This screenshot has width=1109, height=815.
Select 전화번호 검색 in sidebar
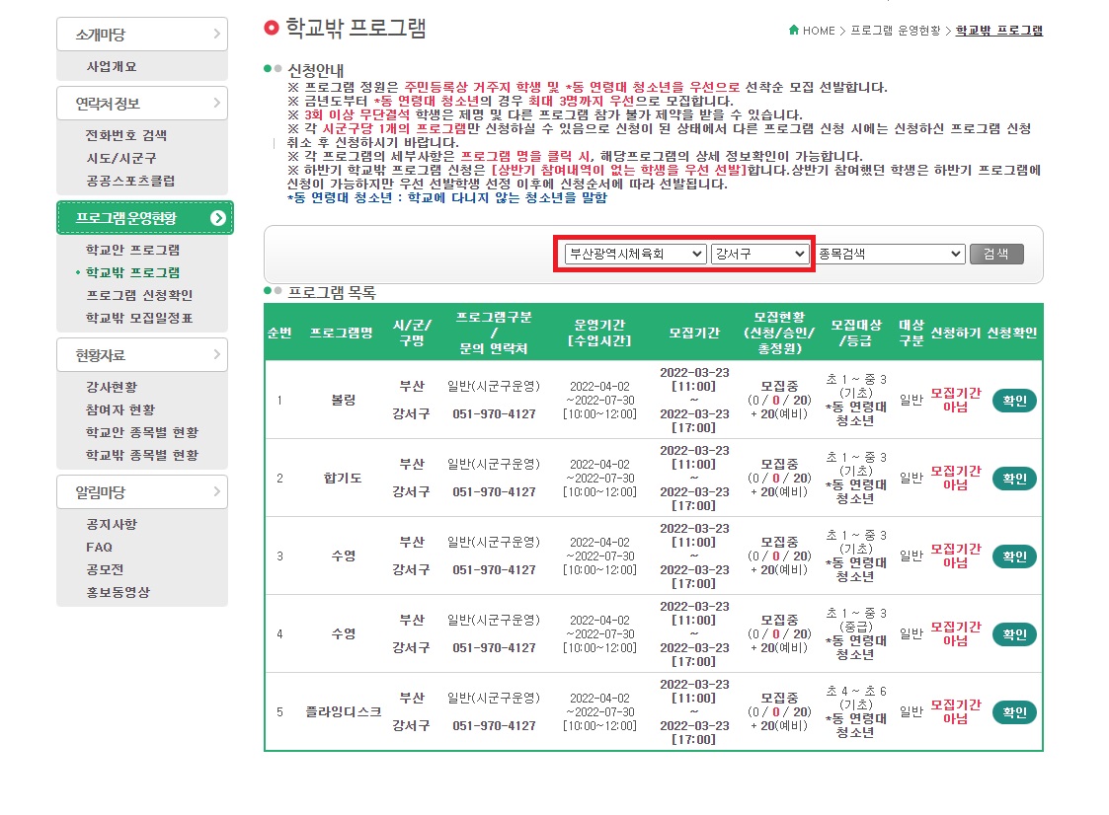[x=125, y=135]
